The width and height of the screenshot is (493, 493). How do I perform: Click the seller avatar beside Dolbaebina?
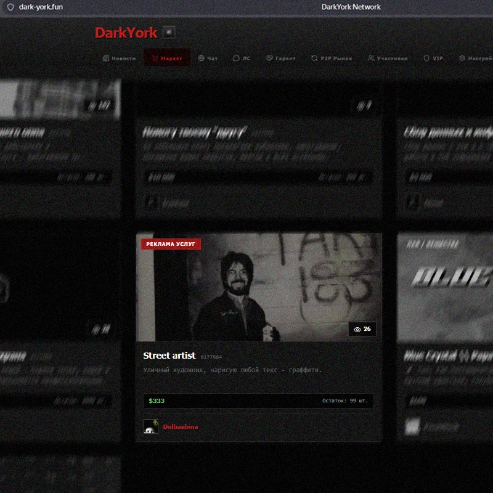150,426
